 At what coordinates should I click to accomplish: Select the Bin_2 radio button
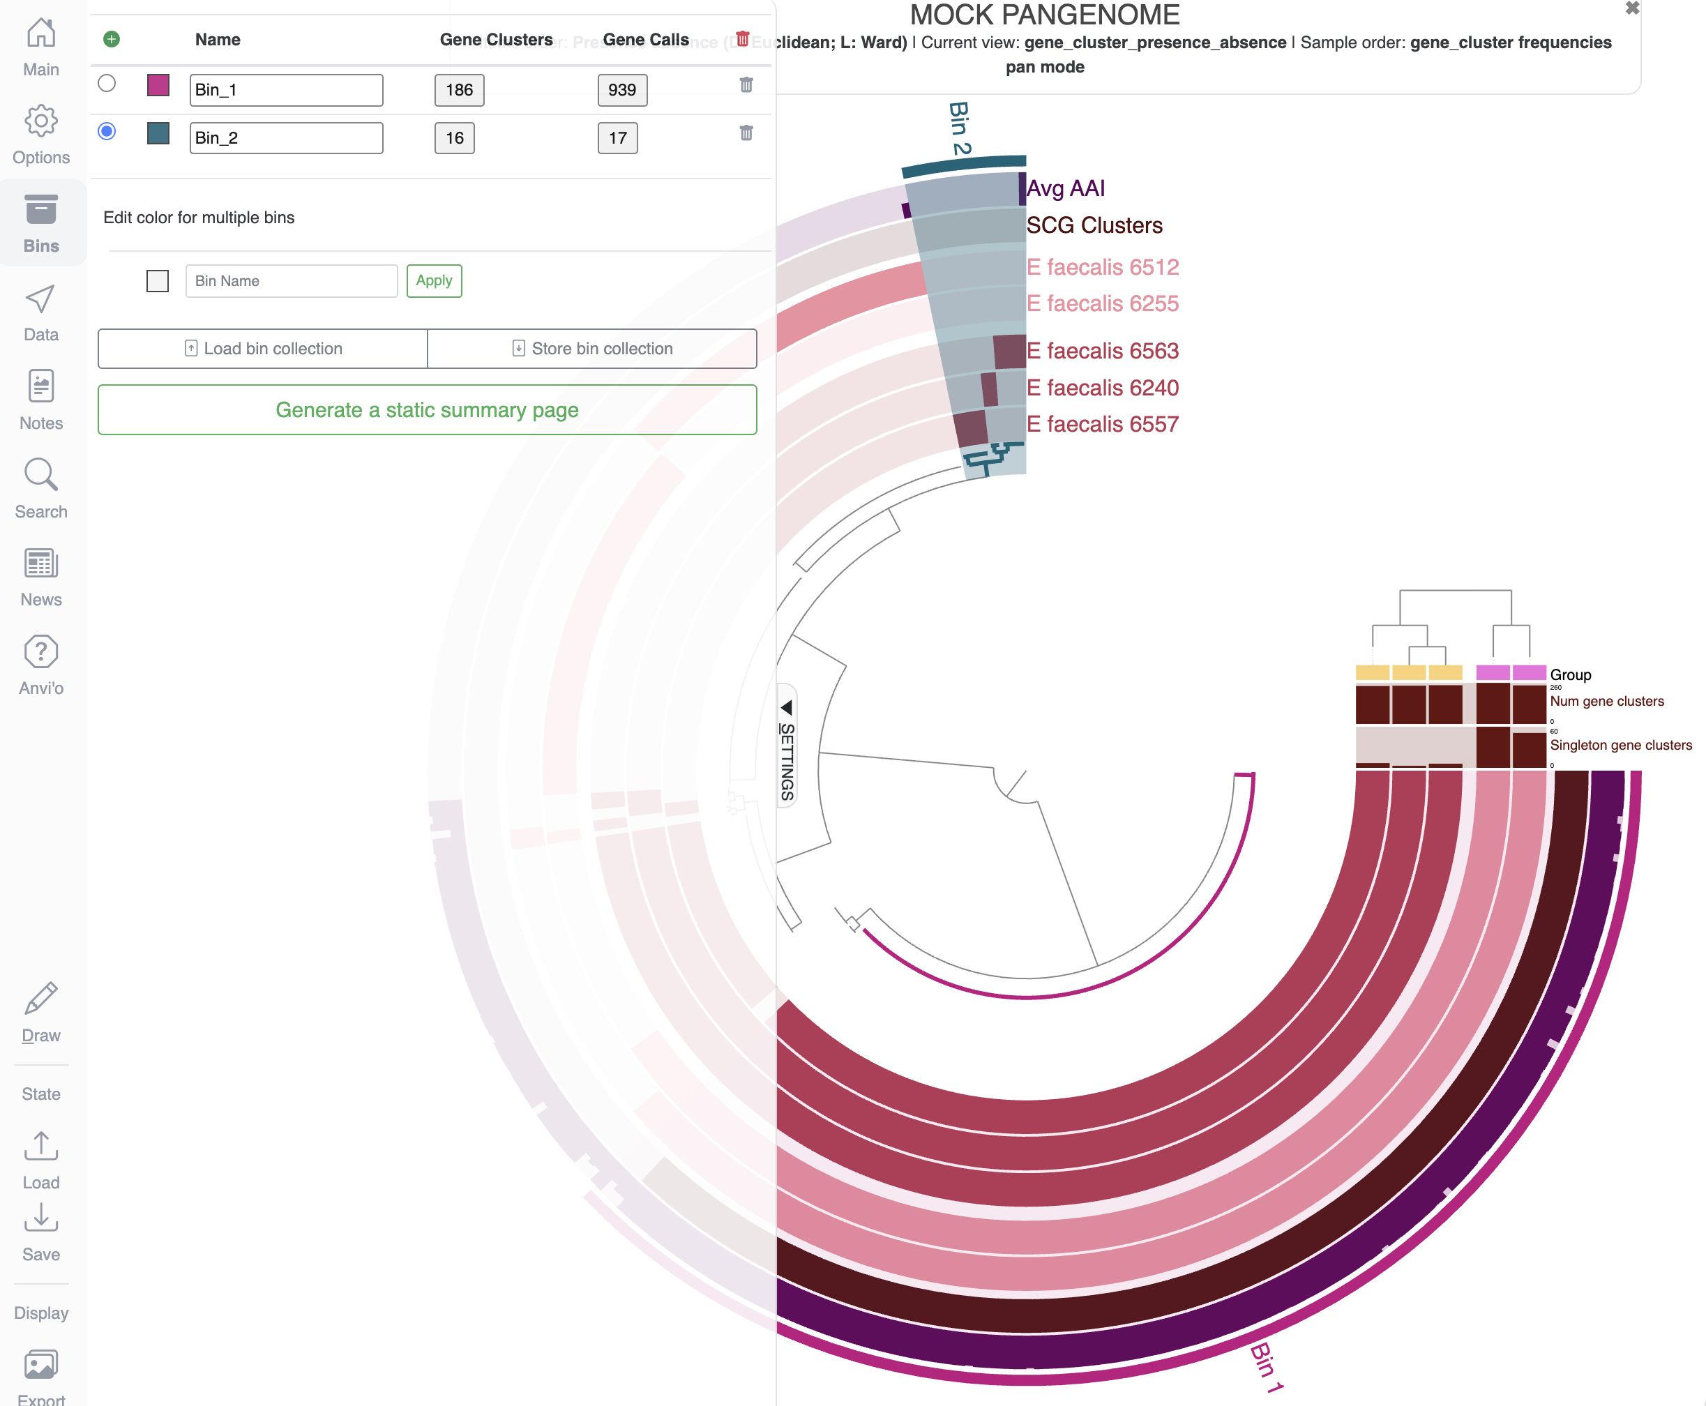(x=107, y=131)
